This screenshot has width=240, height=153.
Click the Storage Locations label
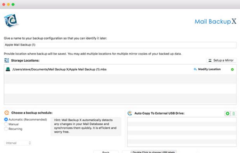point(25,61)
